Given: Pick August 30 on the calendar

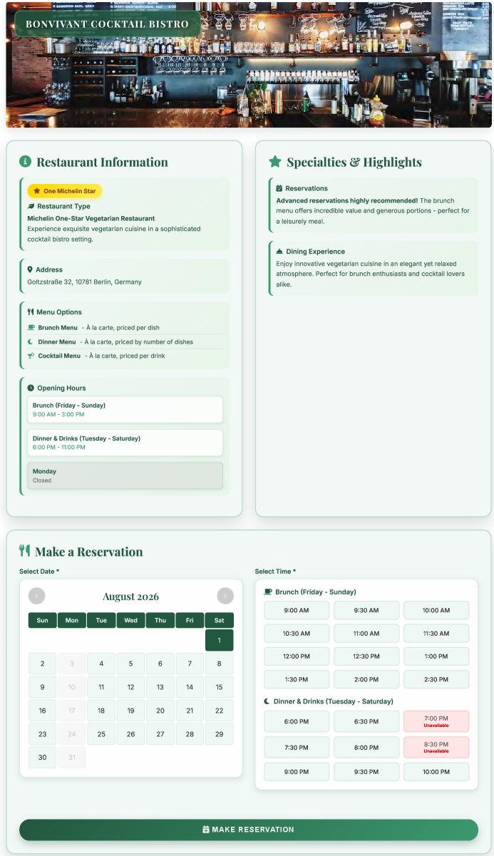Looking at the screenshot, I should 43,757.
